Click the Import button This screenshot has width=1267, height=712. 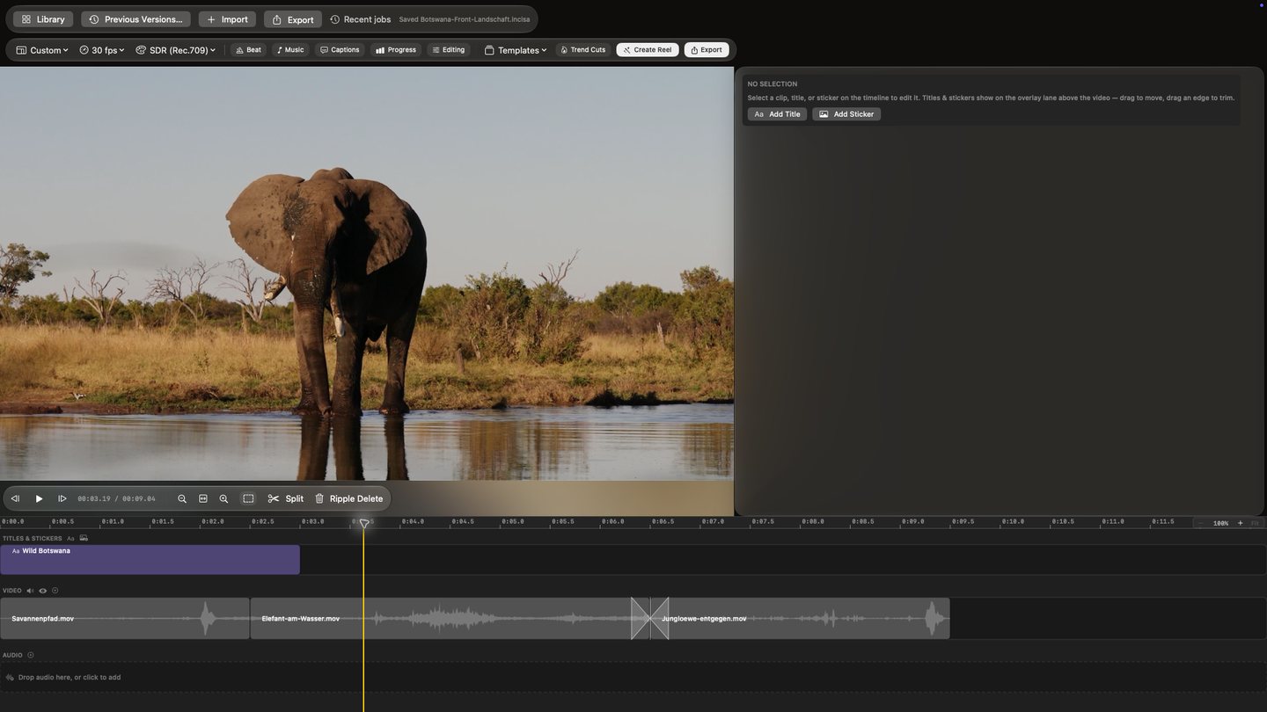227,19
